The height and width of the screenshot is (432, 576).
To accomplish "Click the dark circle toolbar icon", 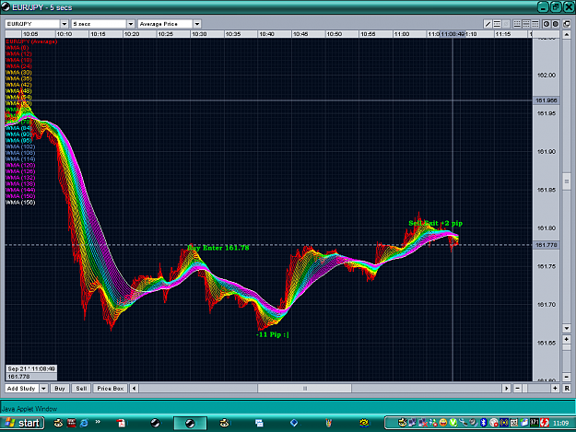I will tap(556, 24).
